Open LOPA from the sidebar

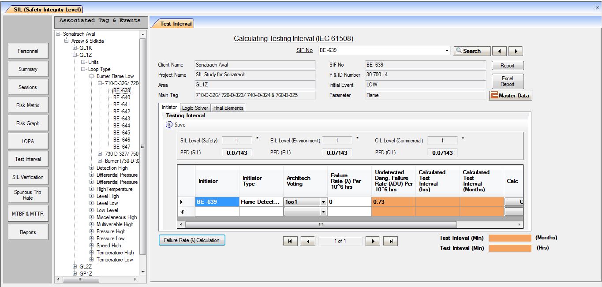click(28, 142)
